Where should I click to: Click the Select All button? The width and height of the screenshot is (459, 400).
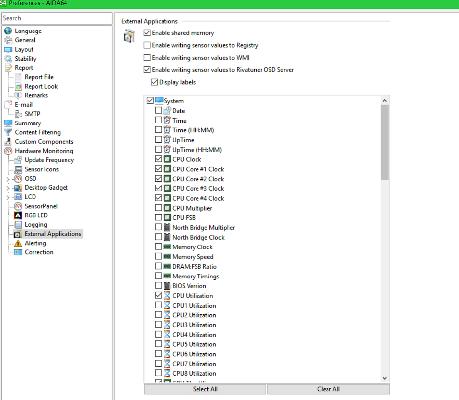[205, 389]
